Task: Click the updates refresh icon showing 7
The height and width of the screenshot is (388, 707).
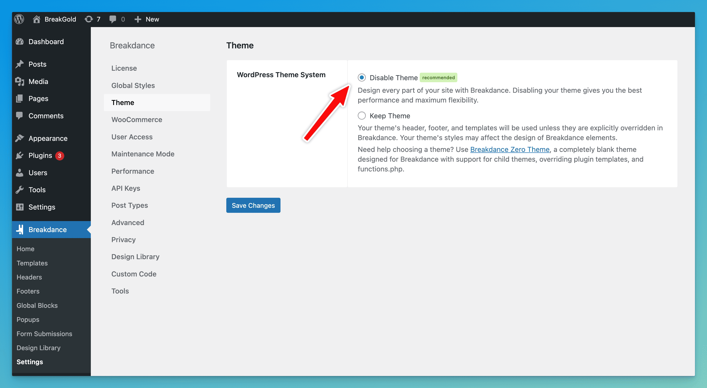Action: click(89, 19)
